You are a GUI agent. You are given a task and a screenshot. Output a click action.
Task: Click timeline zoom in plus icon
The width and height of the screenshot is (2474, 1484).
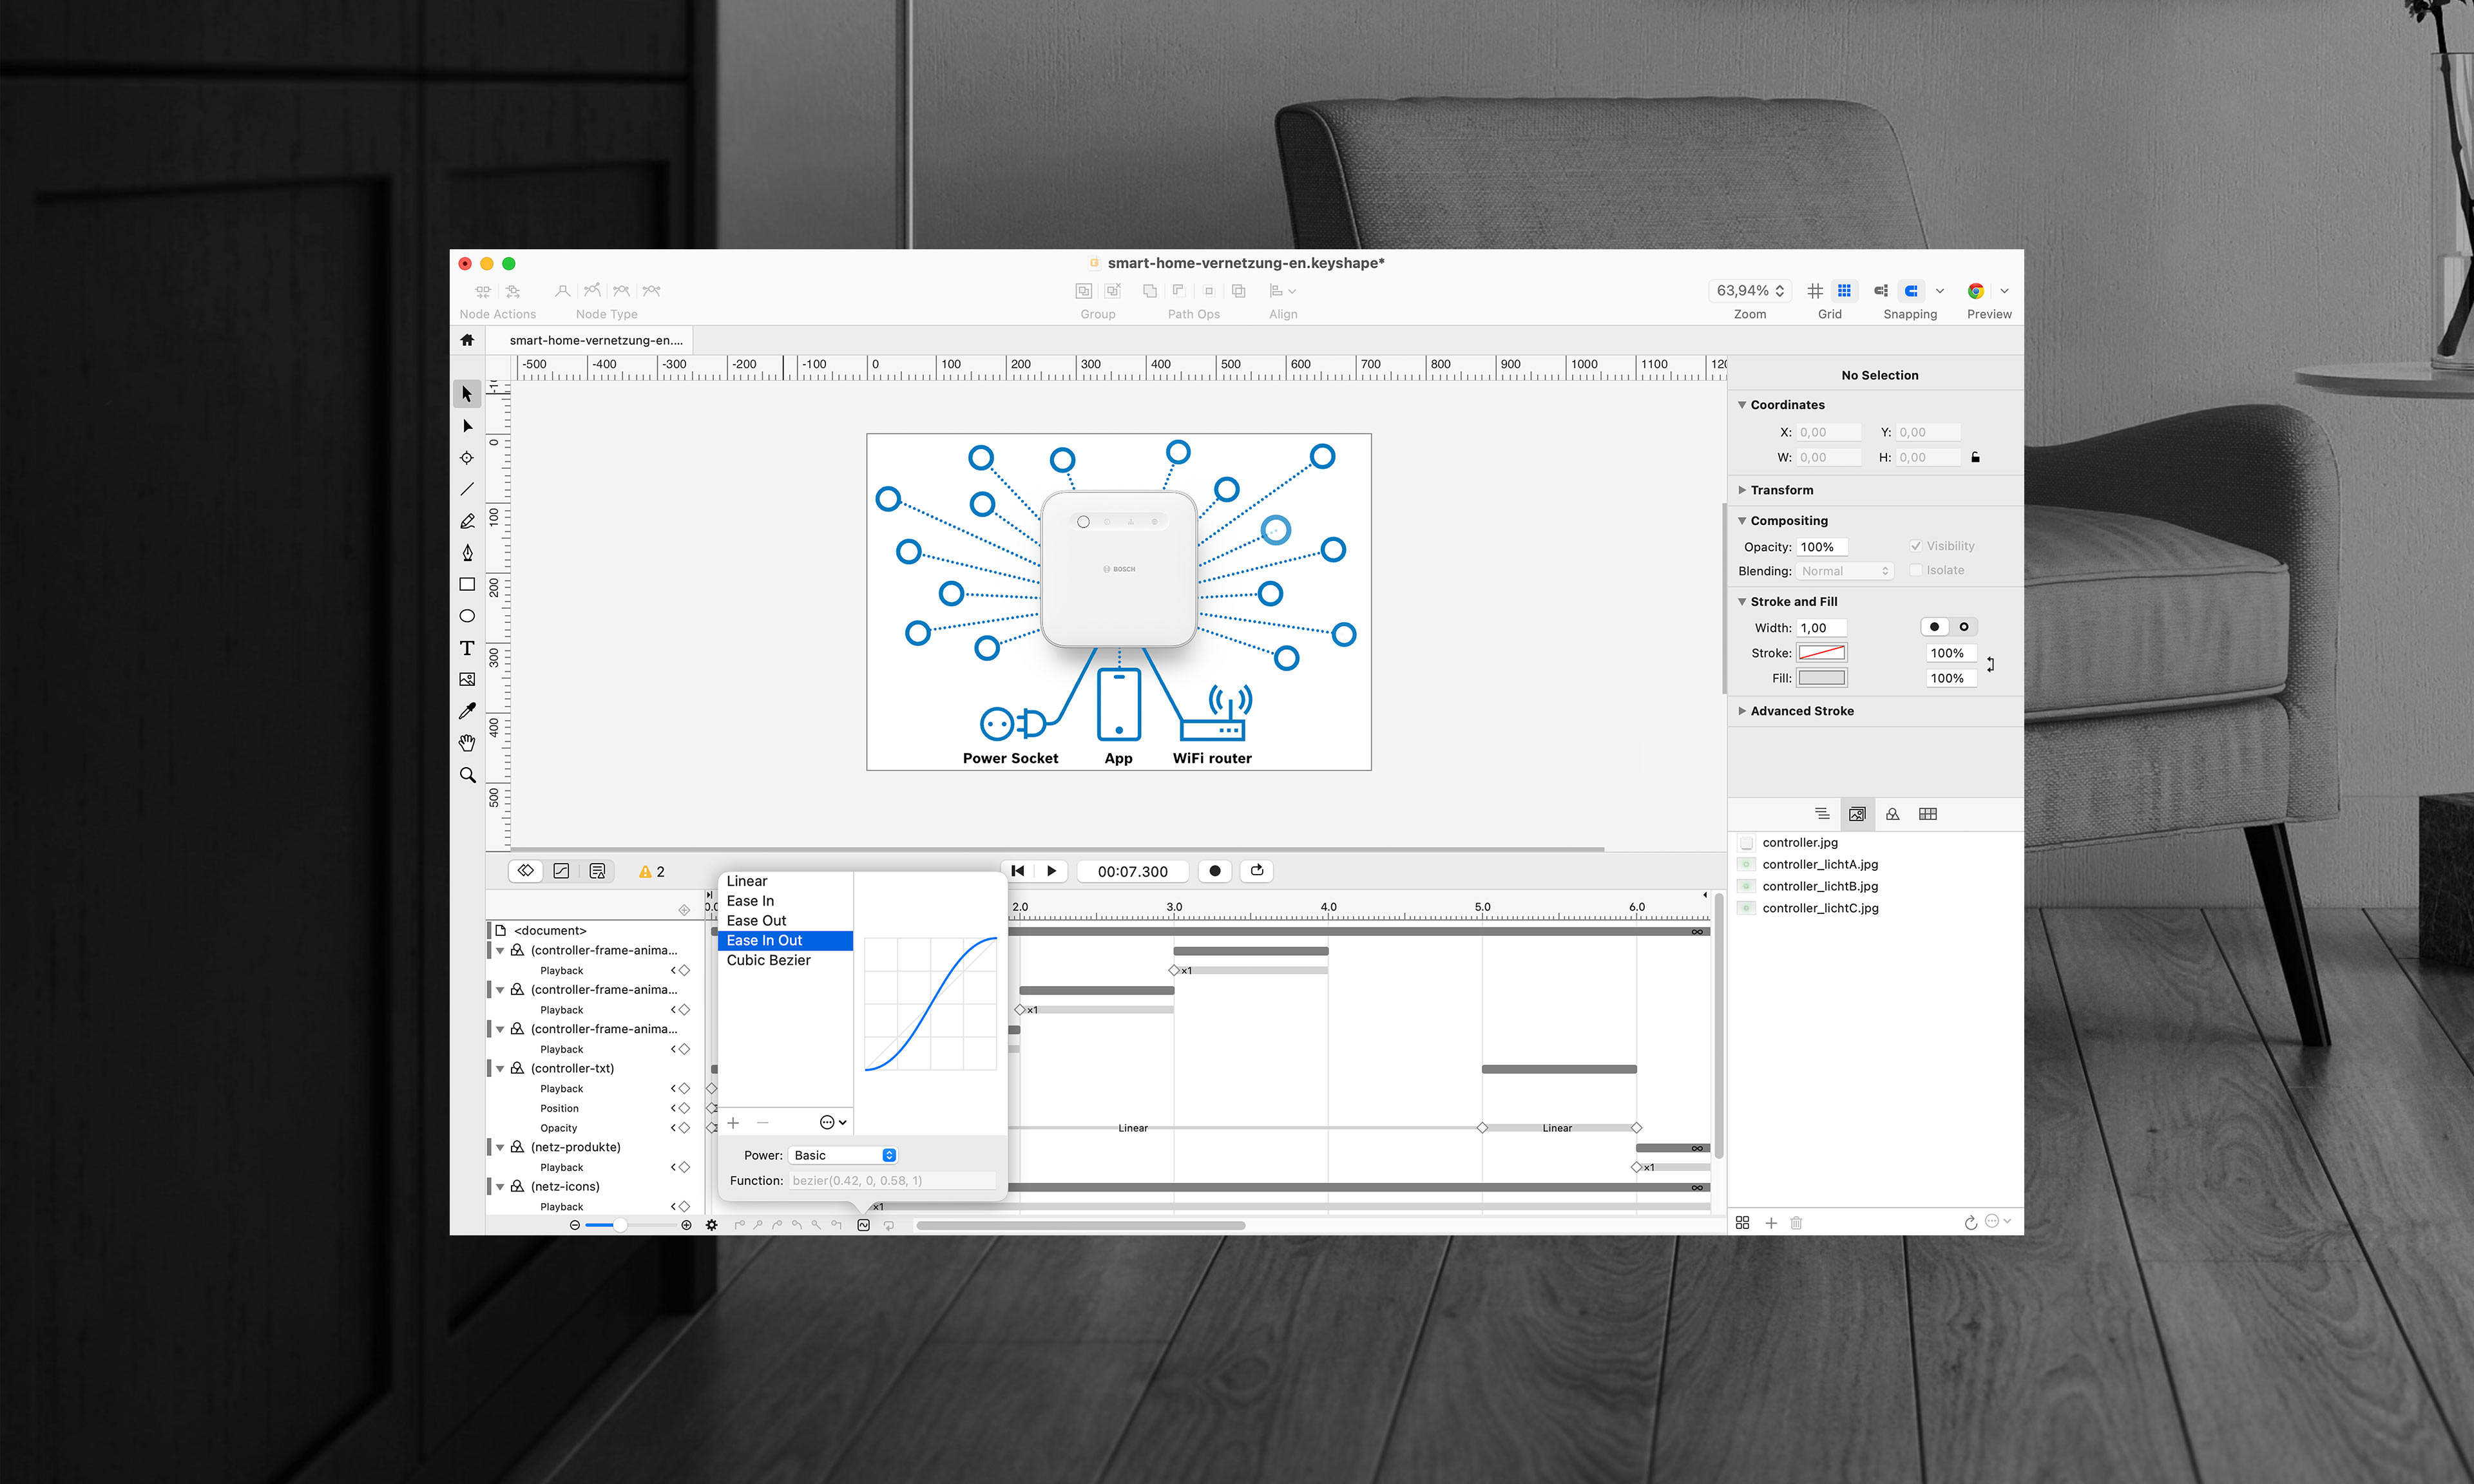coord(686,1225)
